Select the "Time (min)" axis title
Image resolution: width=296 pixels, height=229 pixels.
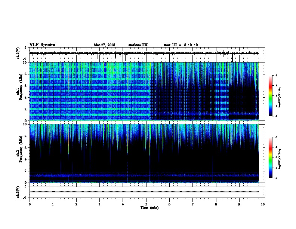click(149, 208)
